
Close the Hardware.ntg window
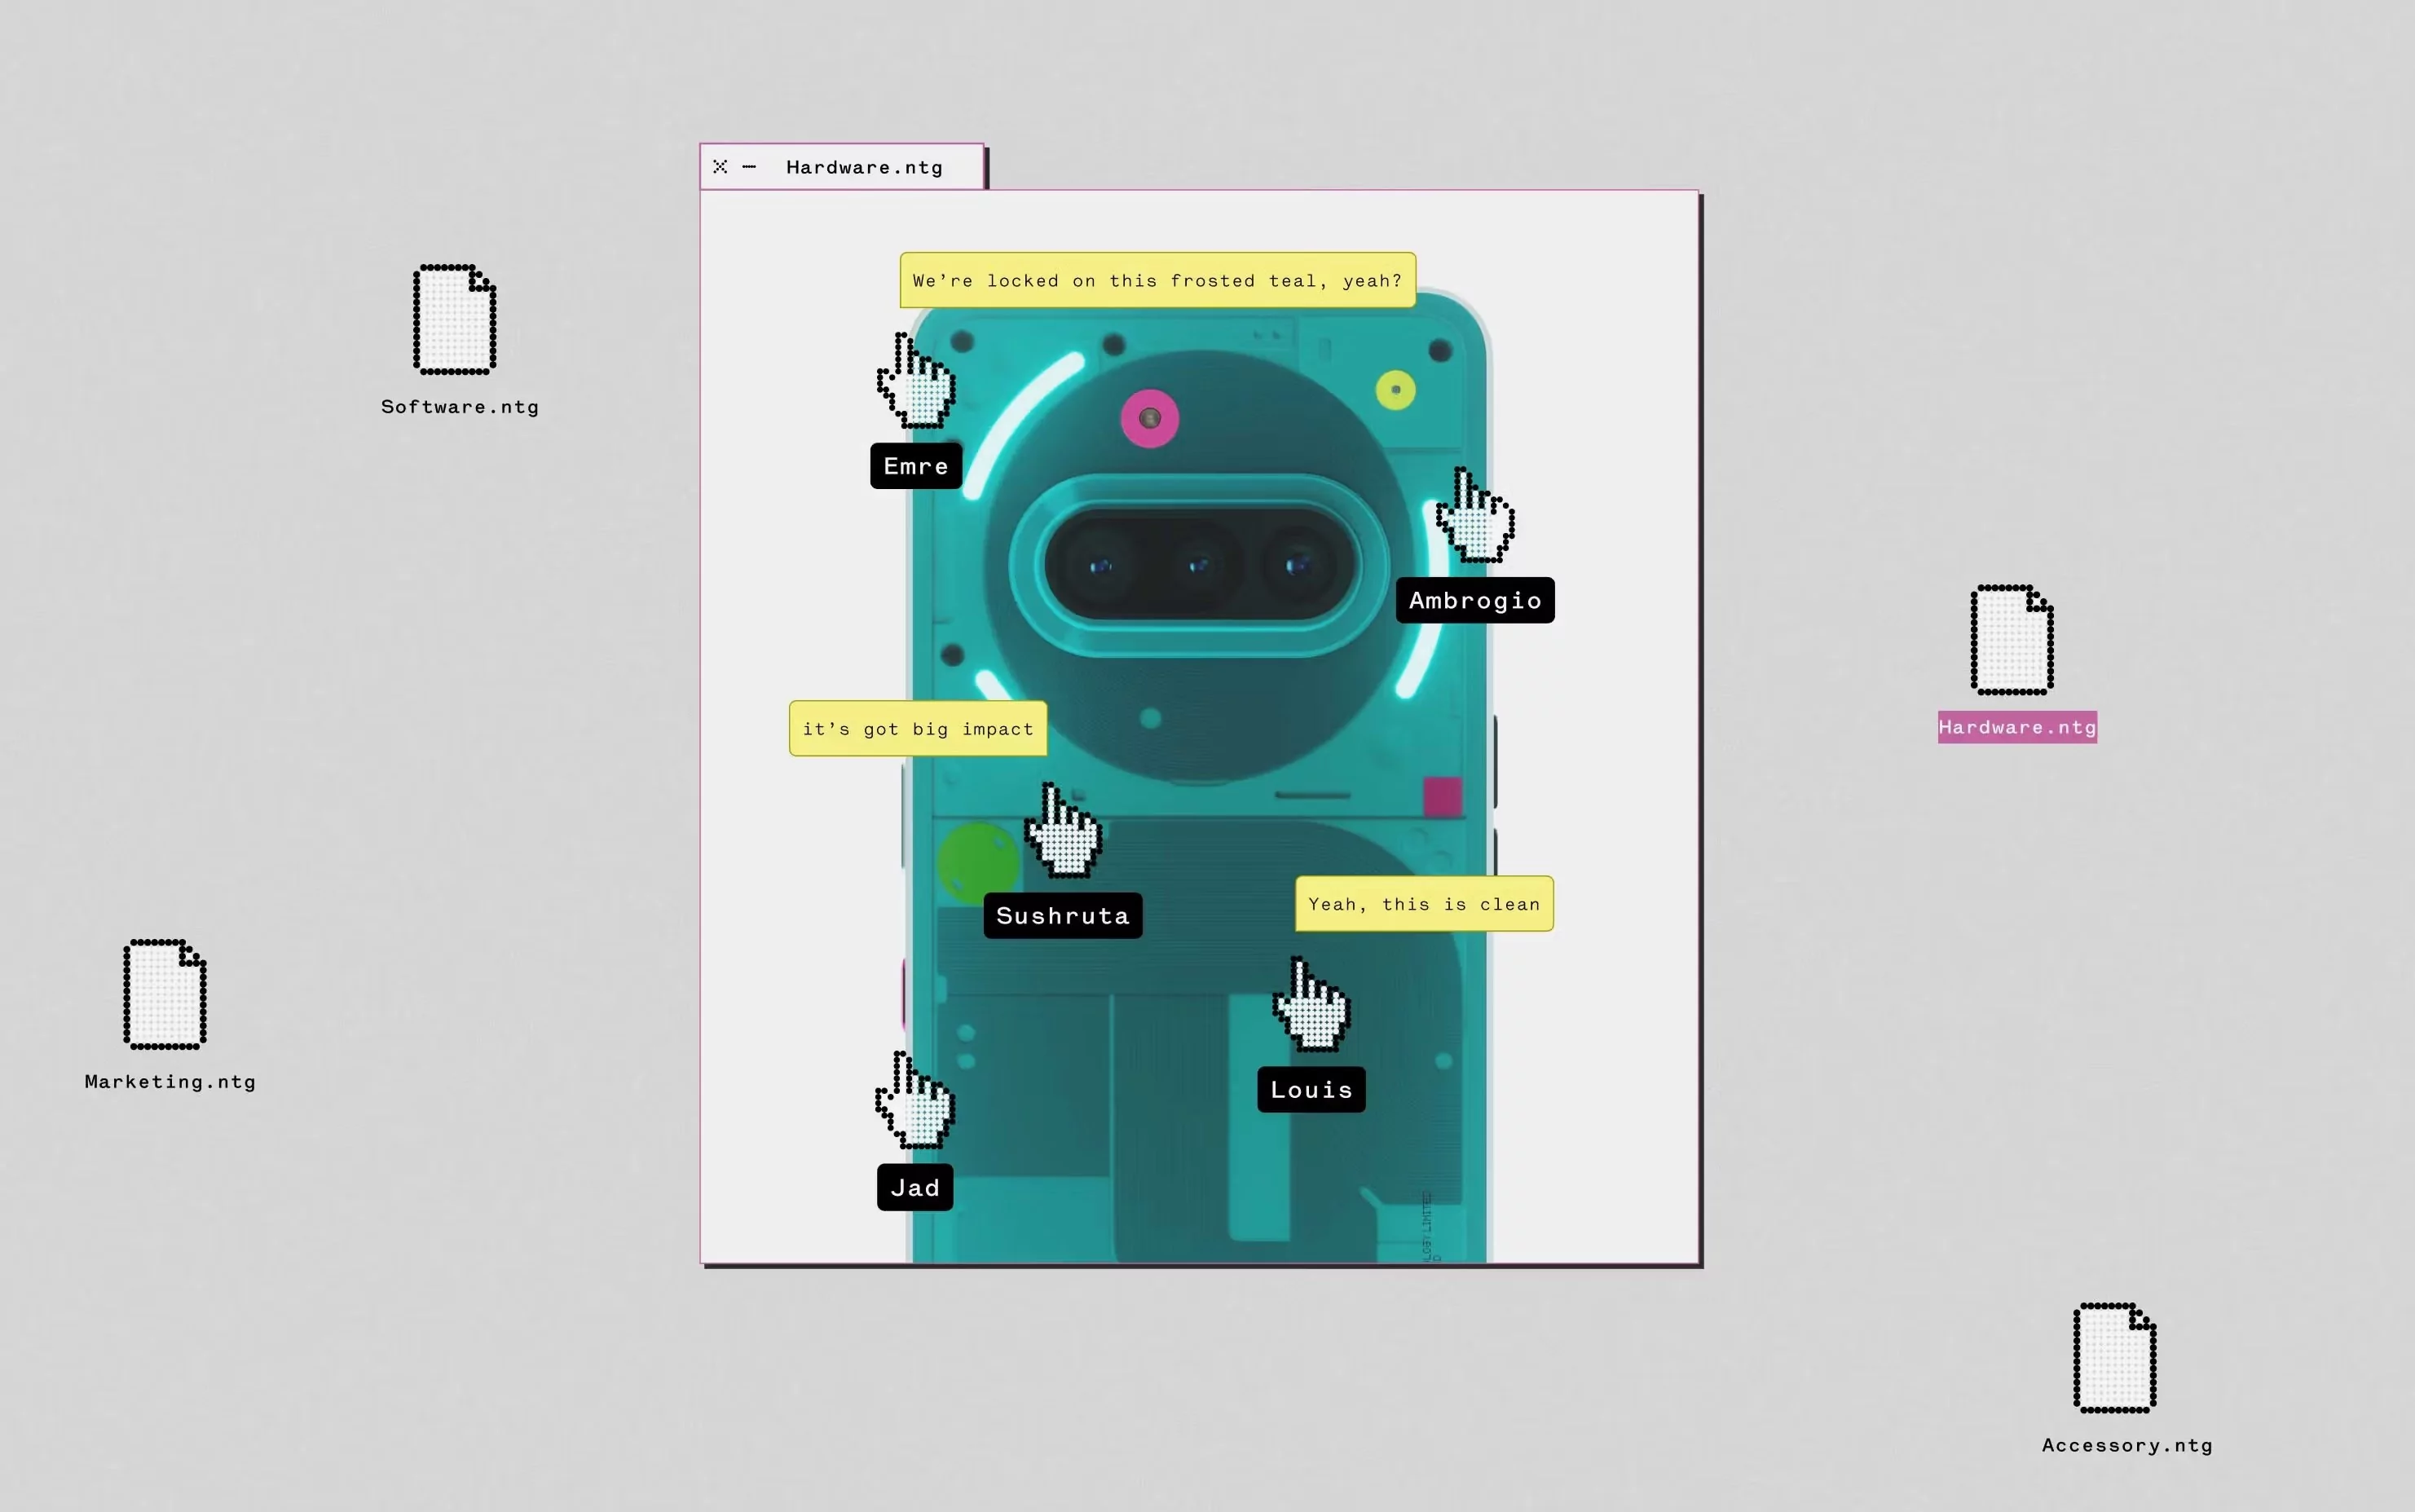click(x=720, y=166)
